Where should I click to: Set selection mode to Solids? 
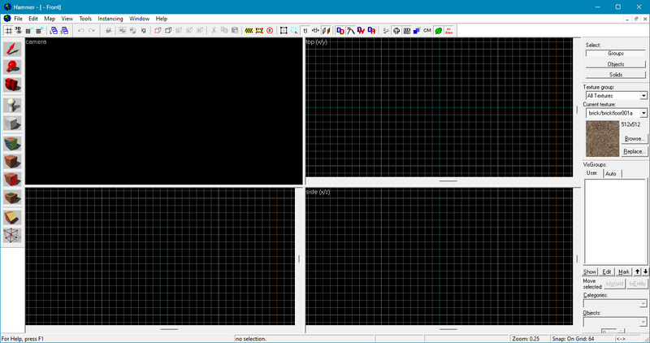pos(615,75)
